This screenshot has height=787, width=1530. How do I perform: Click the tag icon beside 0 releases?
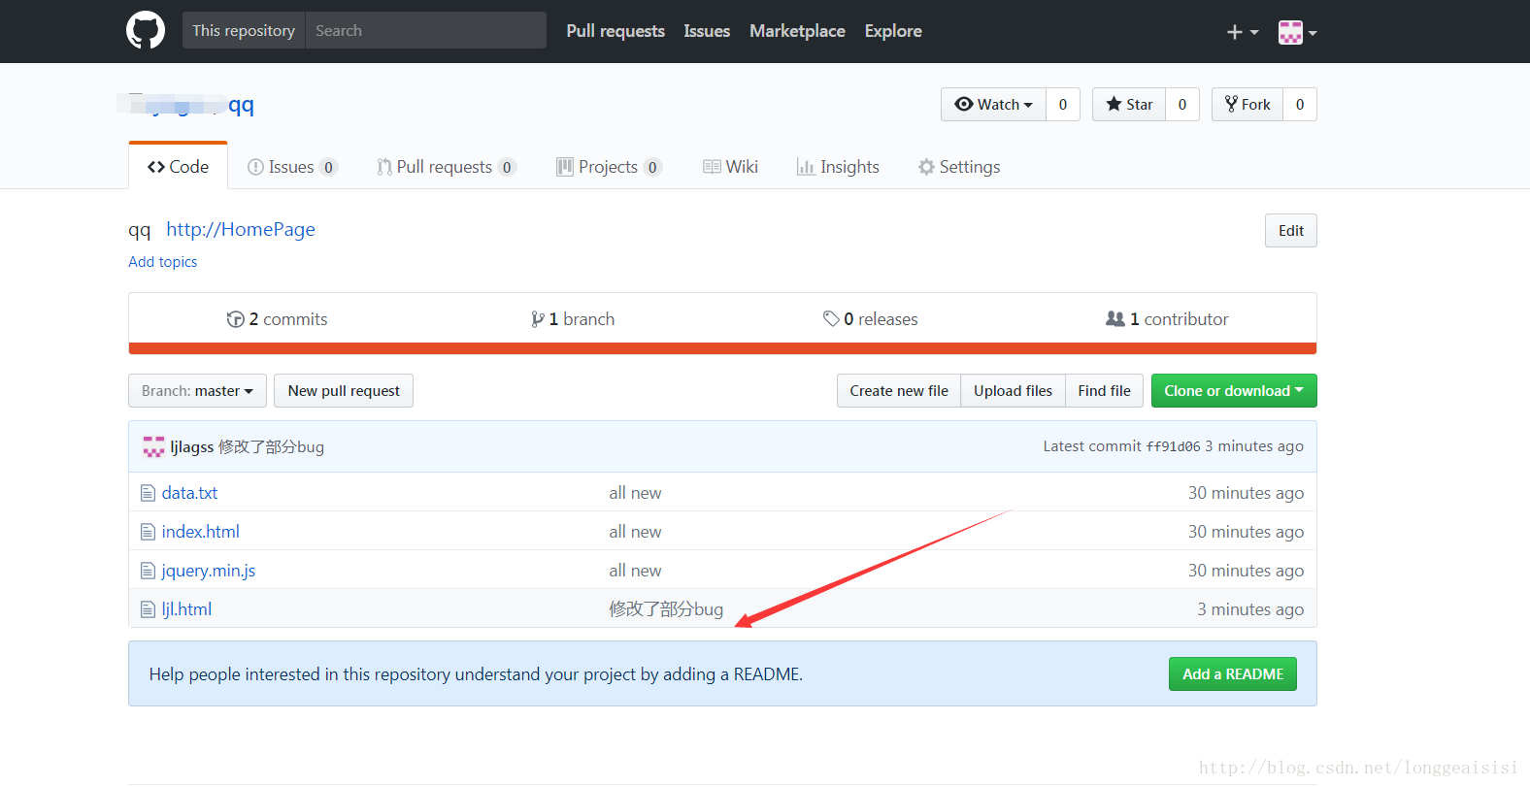point(831,318)
